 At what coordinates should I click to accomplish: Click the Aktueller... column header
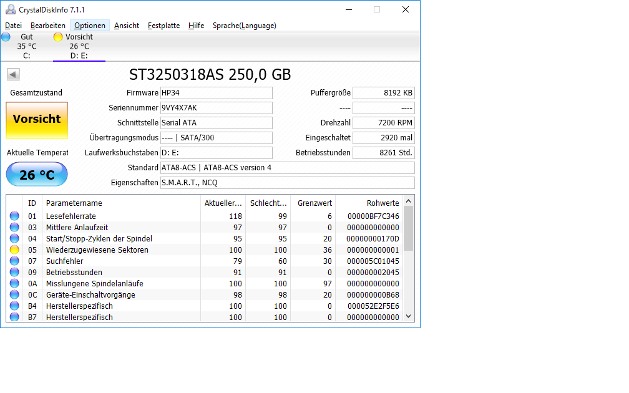click(x=223, y=203)
